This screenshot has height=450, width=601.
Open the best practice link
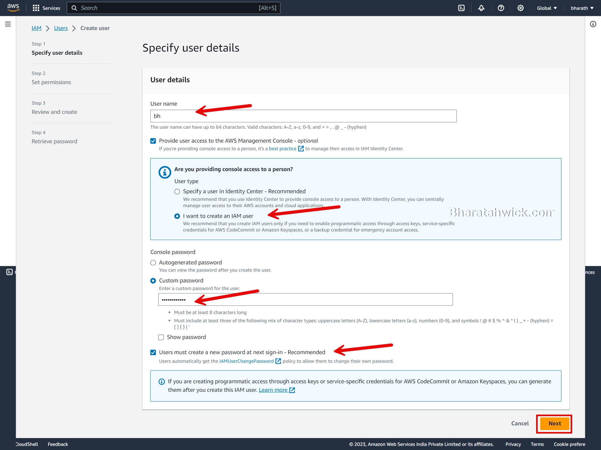tap(283, 149)
